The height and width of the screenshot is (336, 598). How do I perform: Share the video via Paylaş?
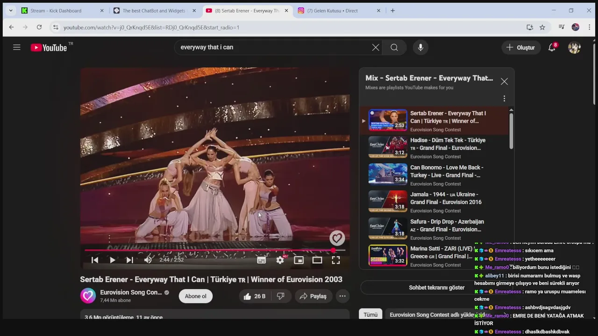click(313, 296)
